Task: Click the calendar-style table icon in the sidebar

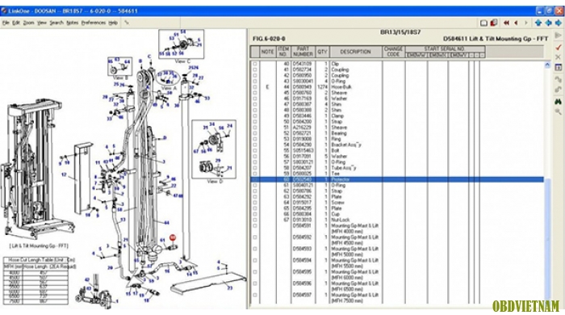Action: (x=558, y=67)
